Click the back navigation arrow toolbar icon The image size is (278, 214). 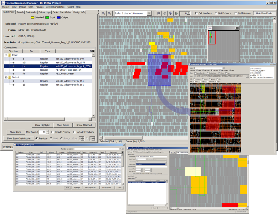[x=158, y=13]
